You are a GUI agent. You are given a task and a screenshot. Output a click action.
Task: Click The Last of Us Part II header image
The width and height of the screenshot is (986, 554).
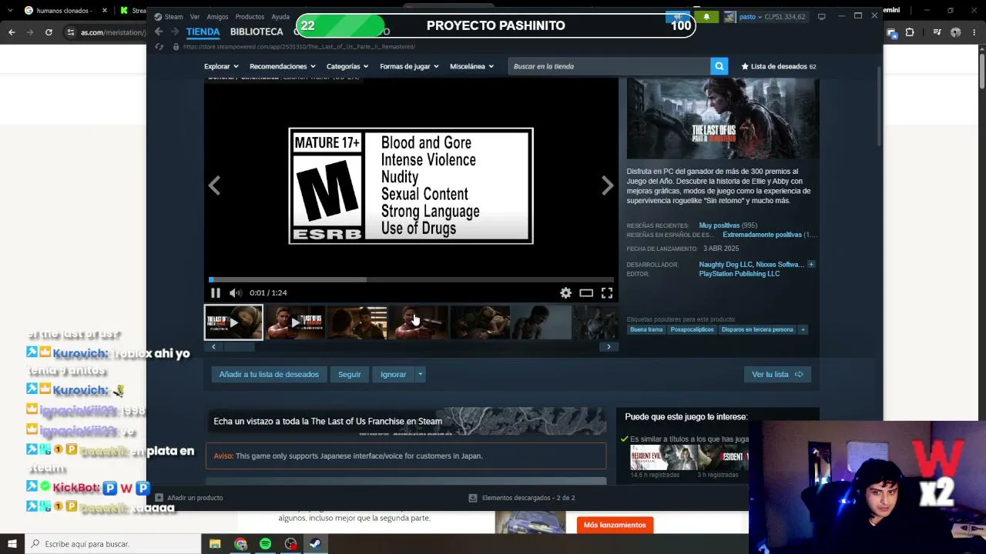(723, 118)
